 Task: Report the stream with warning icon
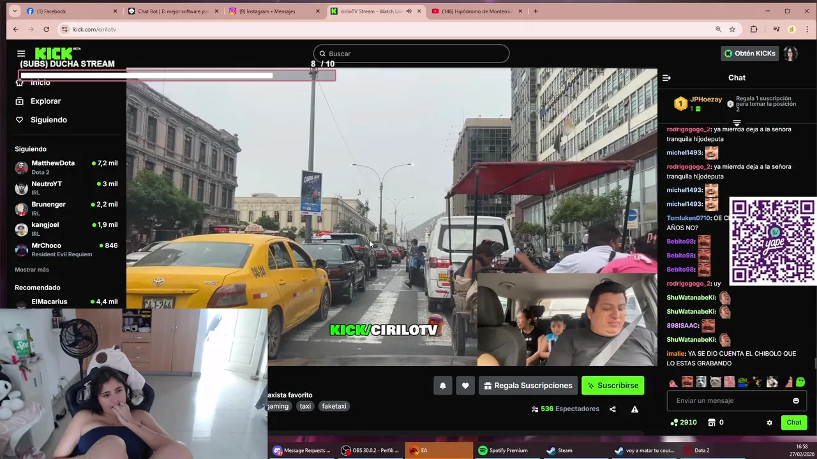tap(634, 409)
